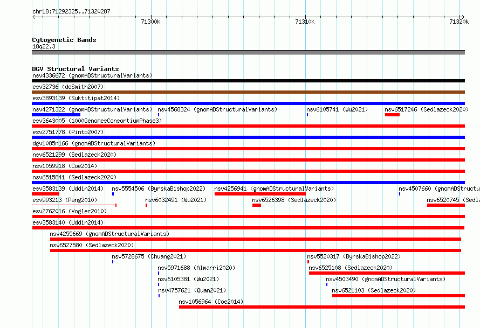Click esv3583139 (Uddin2014) label
The height and width of the screenshot is (328, 480).
[68, 189]
